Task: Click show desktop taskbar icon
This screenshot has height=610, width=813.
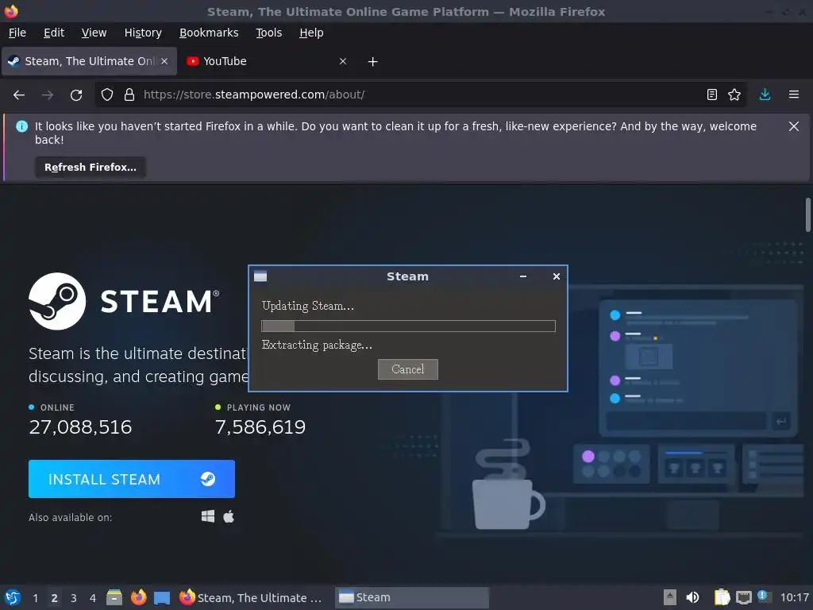Action: (162, 598)
